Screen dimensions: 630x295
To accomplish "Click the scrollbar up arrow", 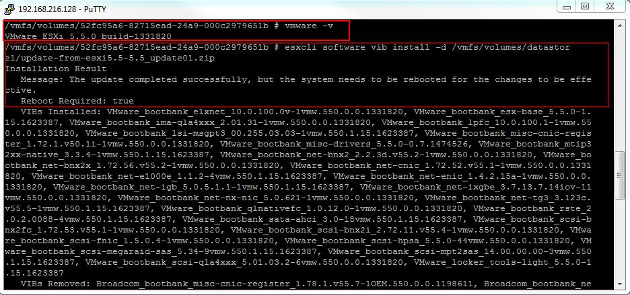I will pyautogui.click(x=620, y=24).
